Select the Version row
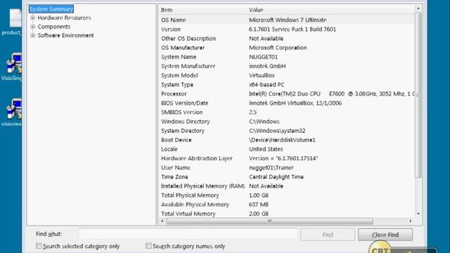Screen dimensions: 450x253 pos(286,30)
